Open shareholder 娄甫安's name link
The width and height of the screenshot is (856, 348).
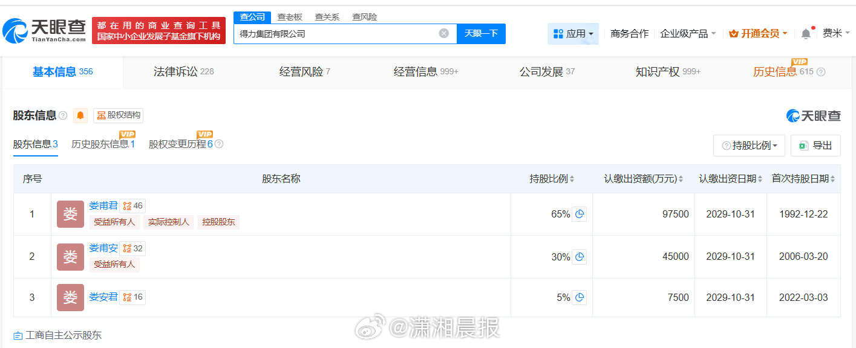tap(103, 248)
